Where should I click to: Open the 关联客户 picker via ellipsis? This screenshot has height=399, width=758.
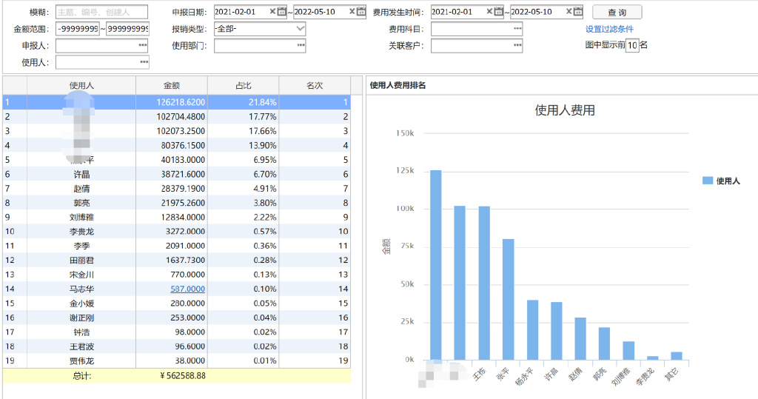[x=517, y=46]
